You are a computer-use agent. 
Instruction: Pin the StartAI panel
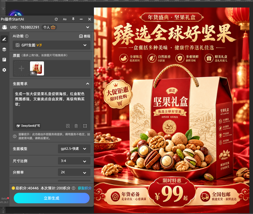pos(73,19)
